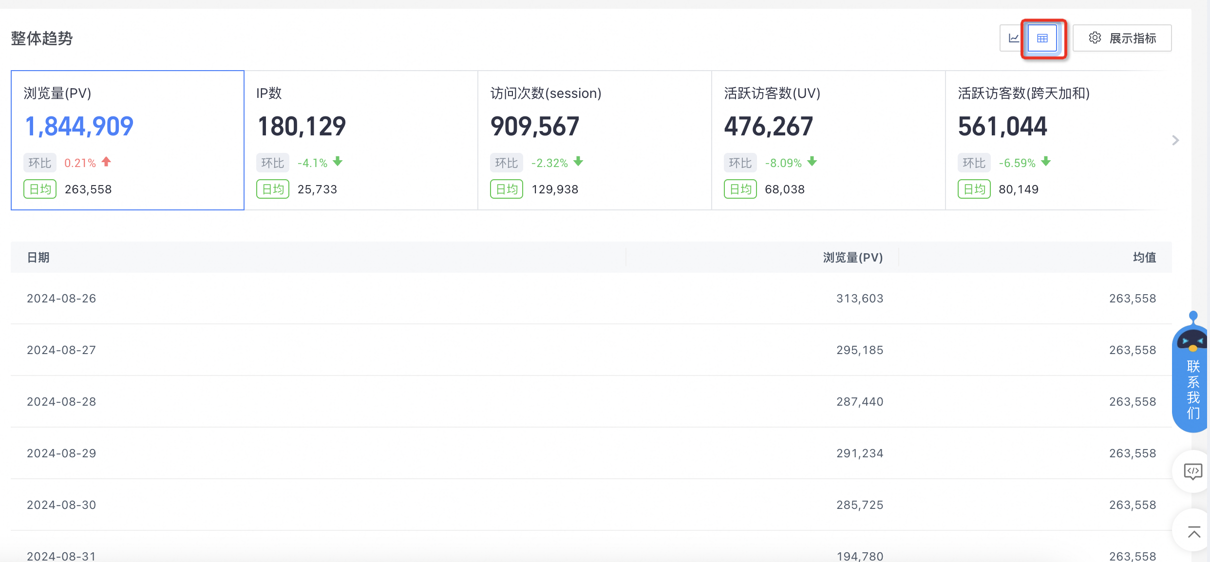Click the 环比 label beside -6.59%
Viewport: 1210px width, 562px height.
974,163
